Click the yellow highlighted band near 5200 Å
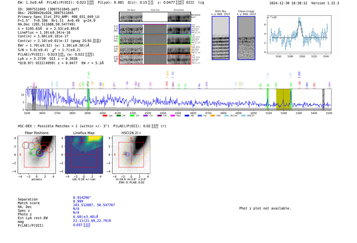 [x=284, y=99]
